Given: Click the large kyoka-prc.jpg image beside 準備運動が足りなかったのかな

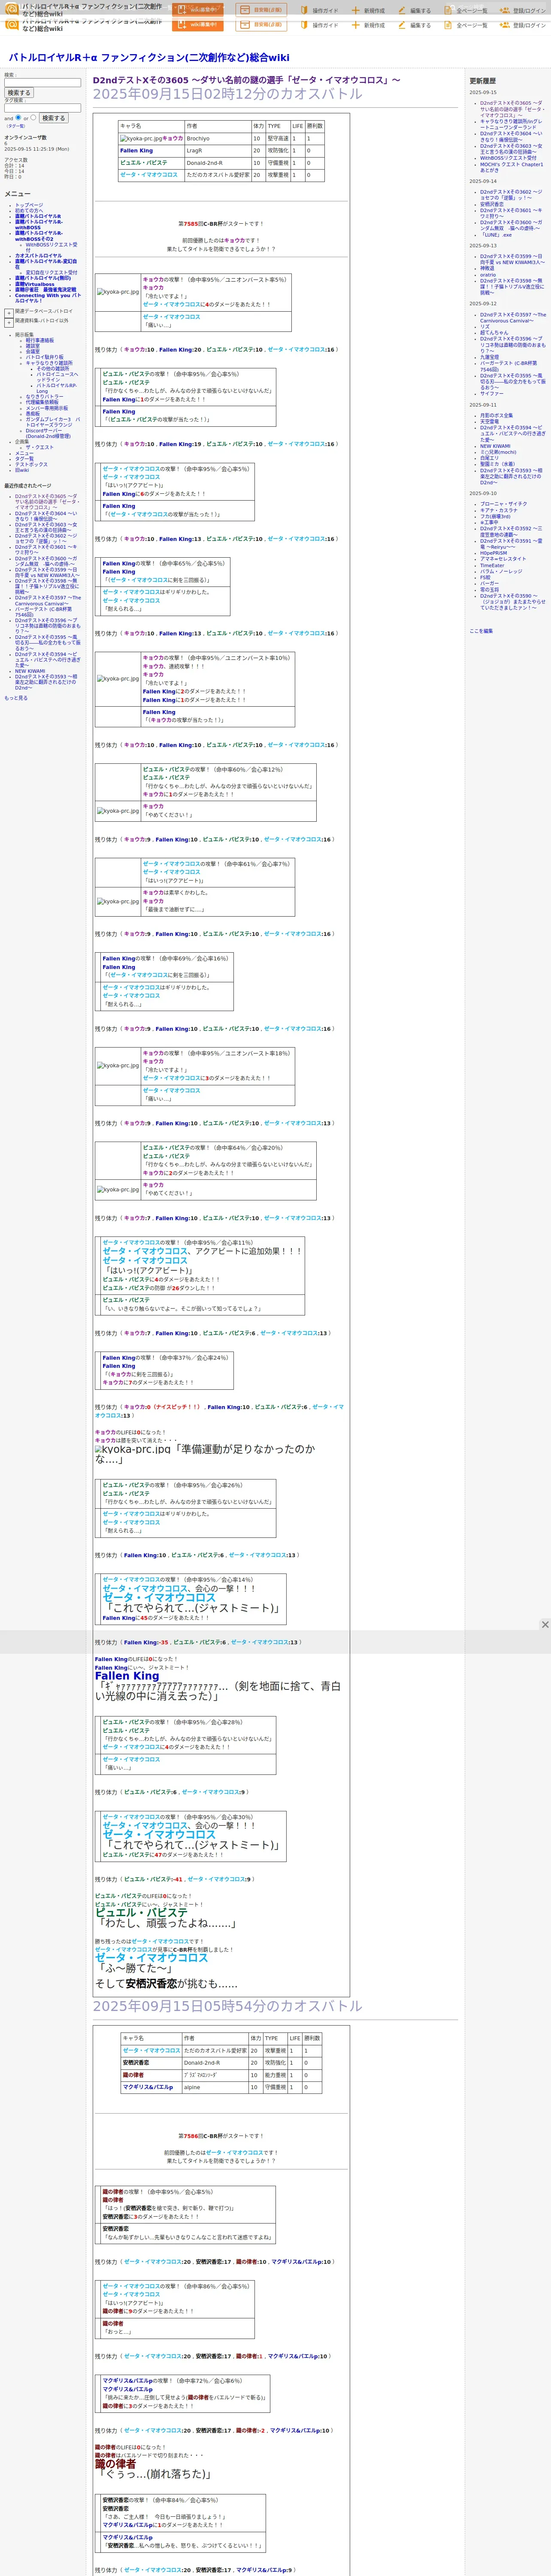Looking at the screenshot, I should click(133, 1449).
